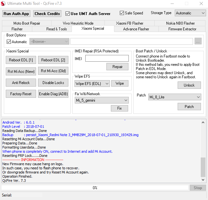Select the Xiaomi Special tab

[x=93, y=28]
